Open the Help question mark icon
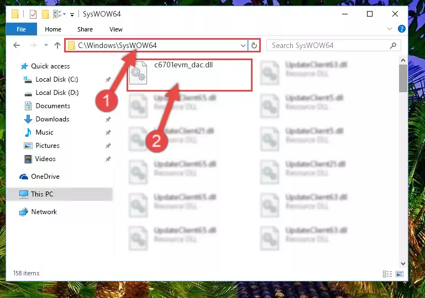Screen dimensions: 425x298 (x=401, y=29)
